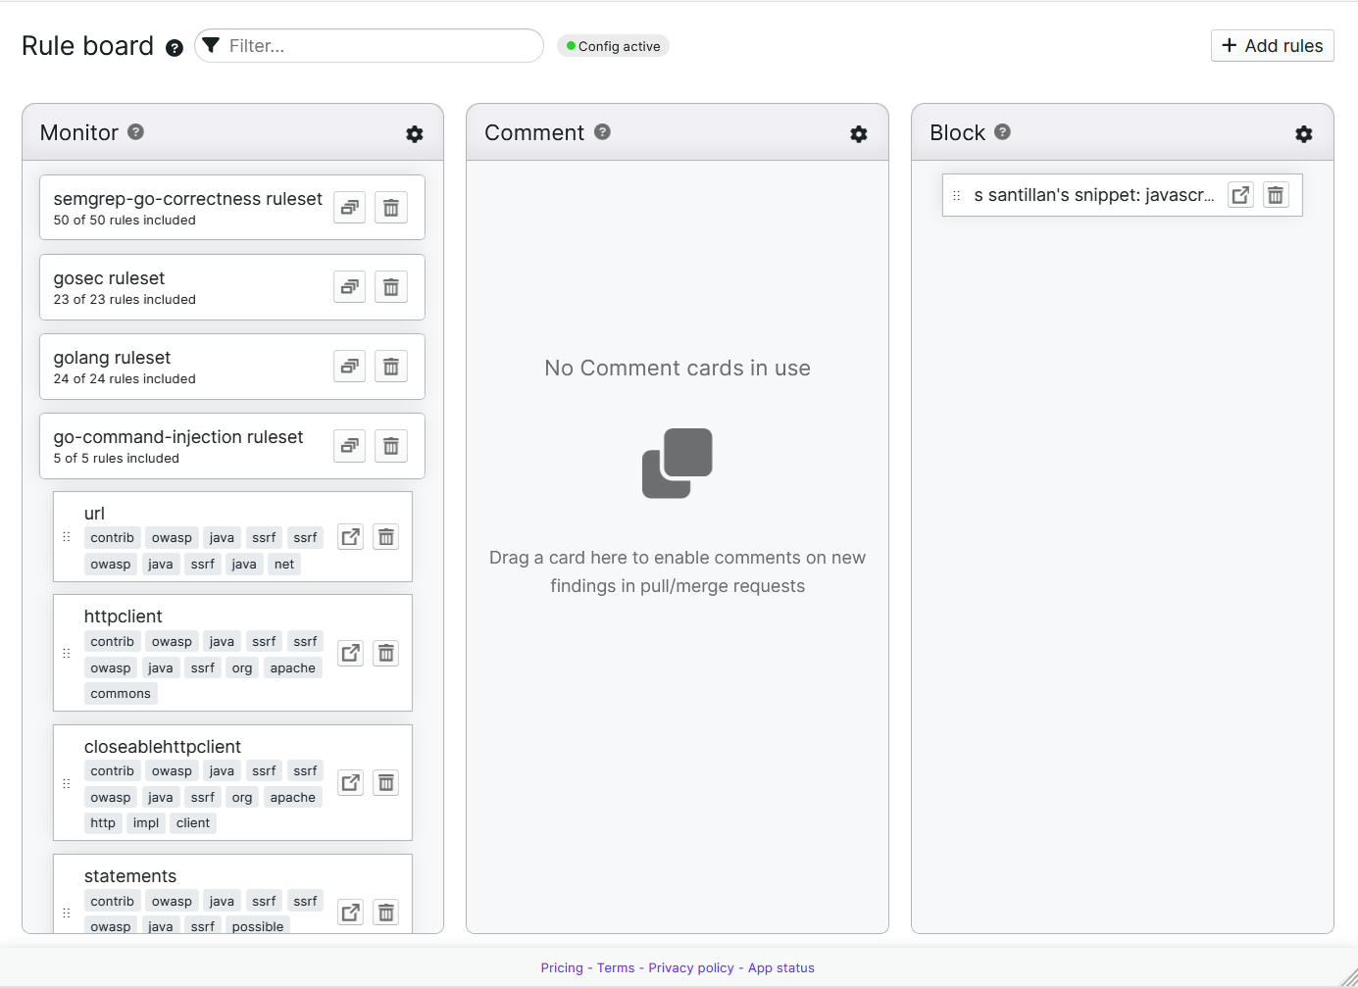Focus the Filter input field
The width and height of the screenshot is (1358, 988).
[377, 46]
